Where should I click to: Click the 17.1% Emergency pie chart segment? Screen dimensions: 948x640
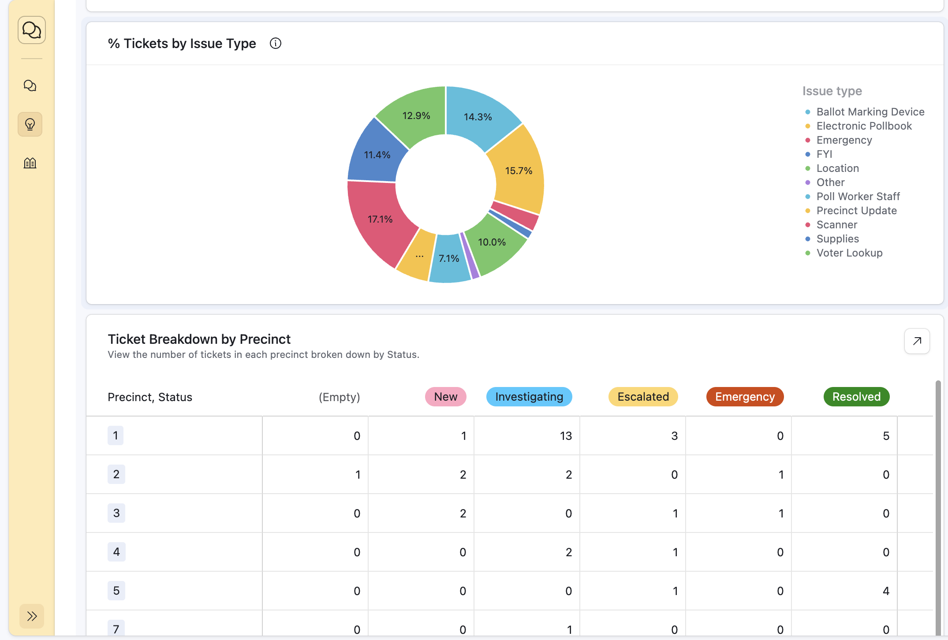[x=380, y=219]
